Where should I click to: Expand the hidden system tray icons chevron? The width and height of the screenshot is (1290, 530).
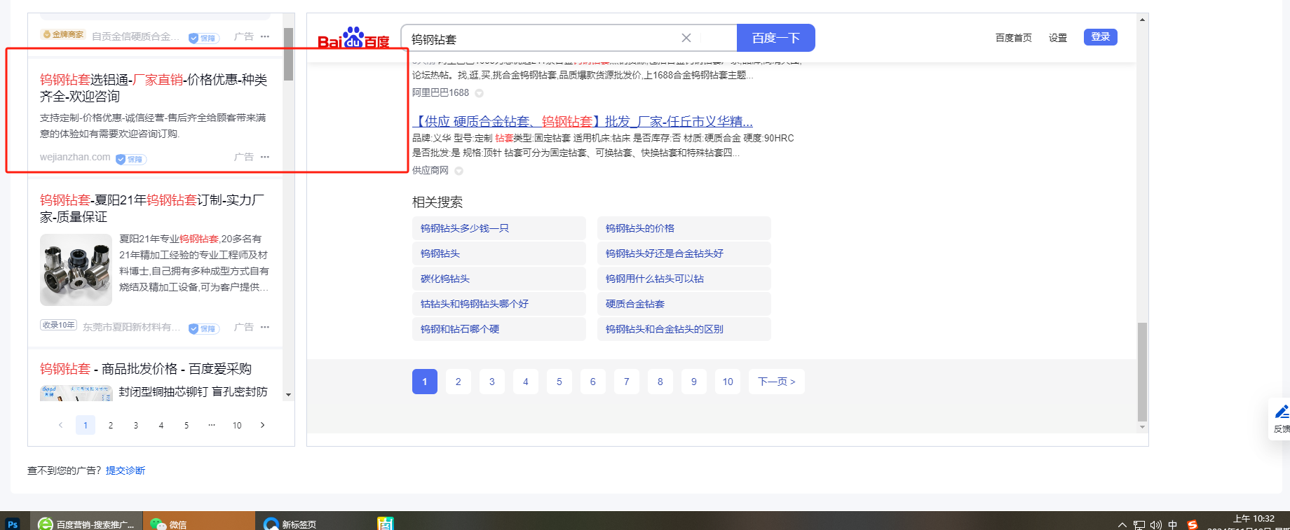[x=1122, y=524]
